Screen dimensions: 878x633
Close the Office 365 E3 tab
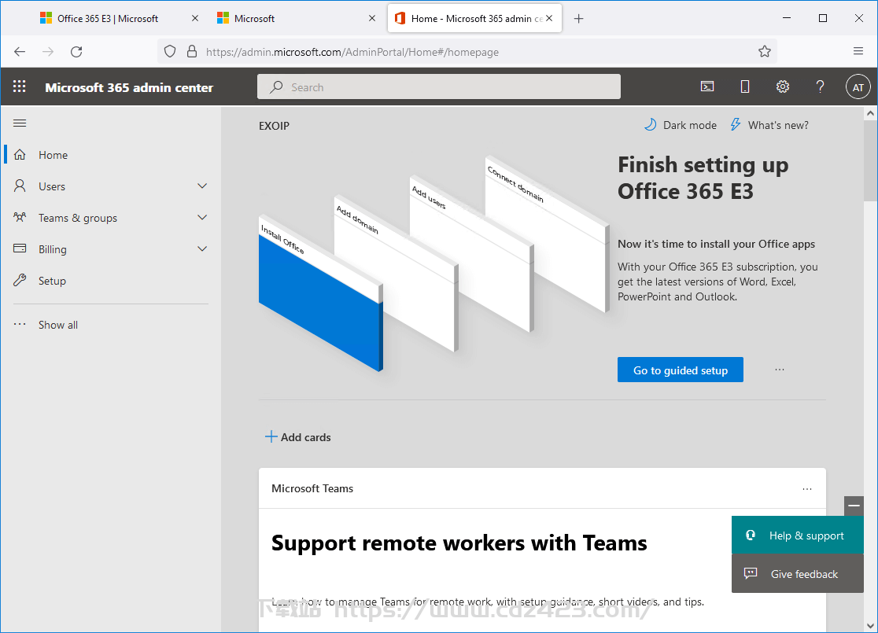click(195, 18)
